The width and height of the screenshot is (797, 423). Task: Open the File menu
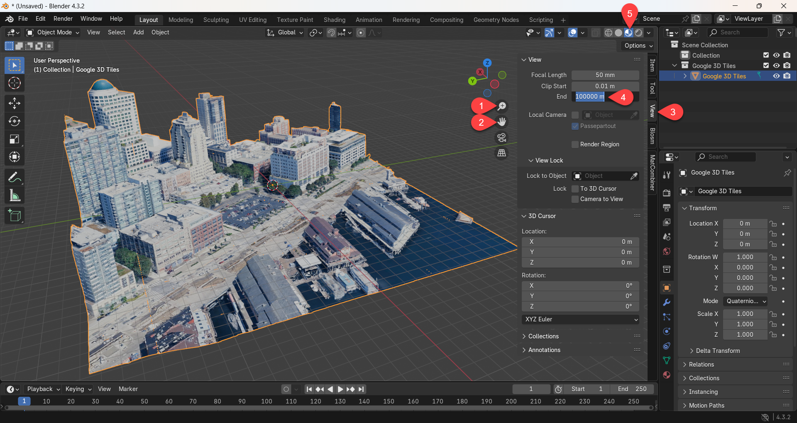coord(23,19)
